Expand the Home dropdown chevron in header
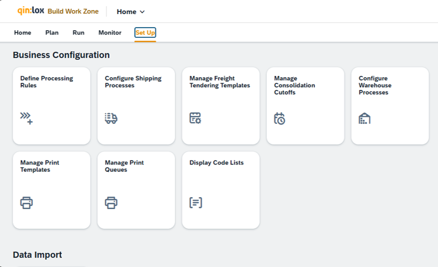438x267 pixels. (x=142, y=12)
